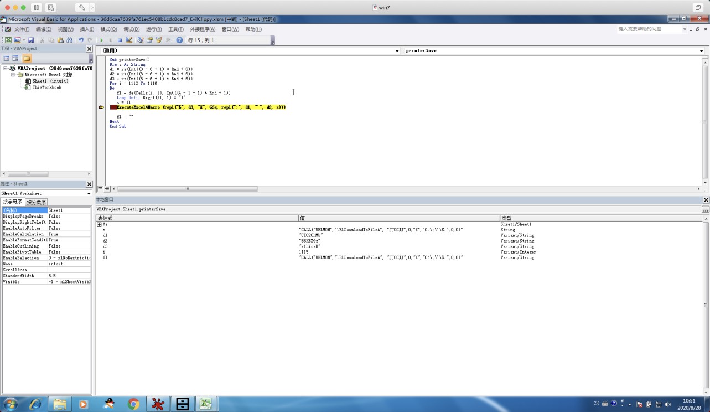Click the Reset stop square icon
The width and height of the screenshot is (710, 412).
pos(120,40)
